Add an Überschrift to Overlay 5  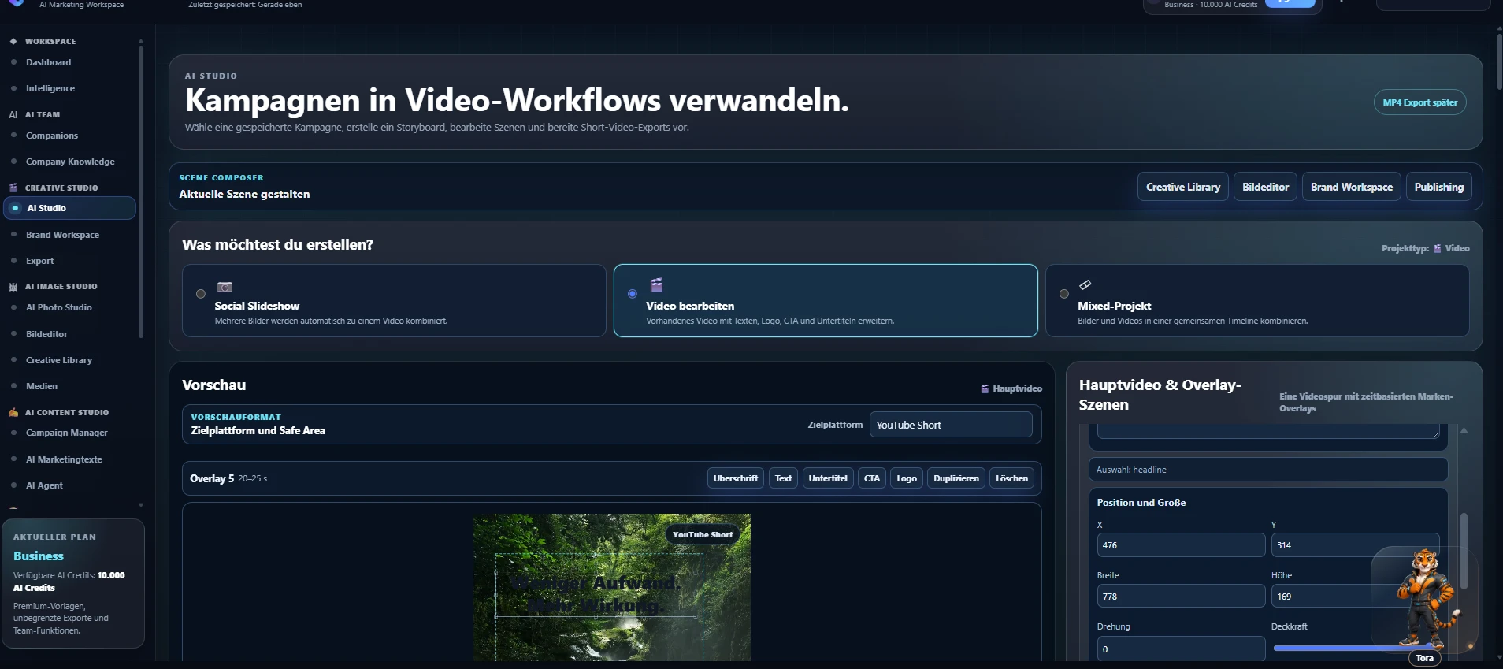pyautogui.click(x=736, y=478)
